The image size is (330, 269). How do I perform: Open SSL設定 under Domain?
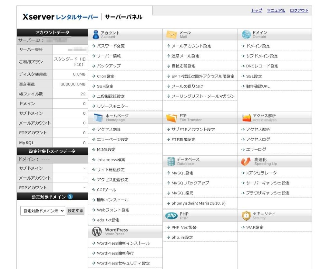click(x=254, y=76)
